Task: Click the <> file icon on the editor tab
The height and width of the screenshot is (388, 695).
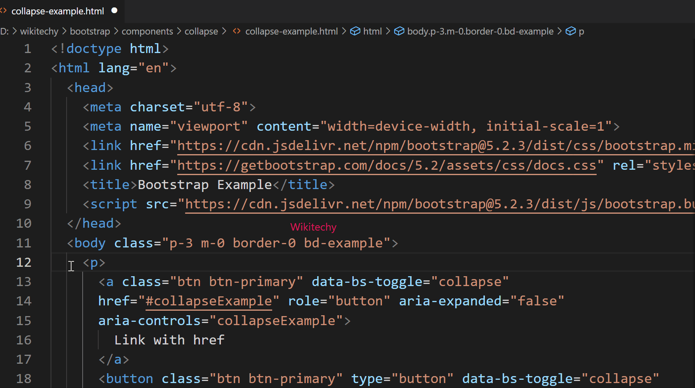Action: click(4, 11)
